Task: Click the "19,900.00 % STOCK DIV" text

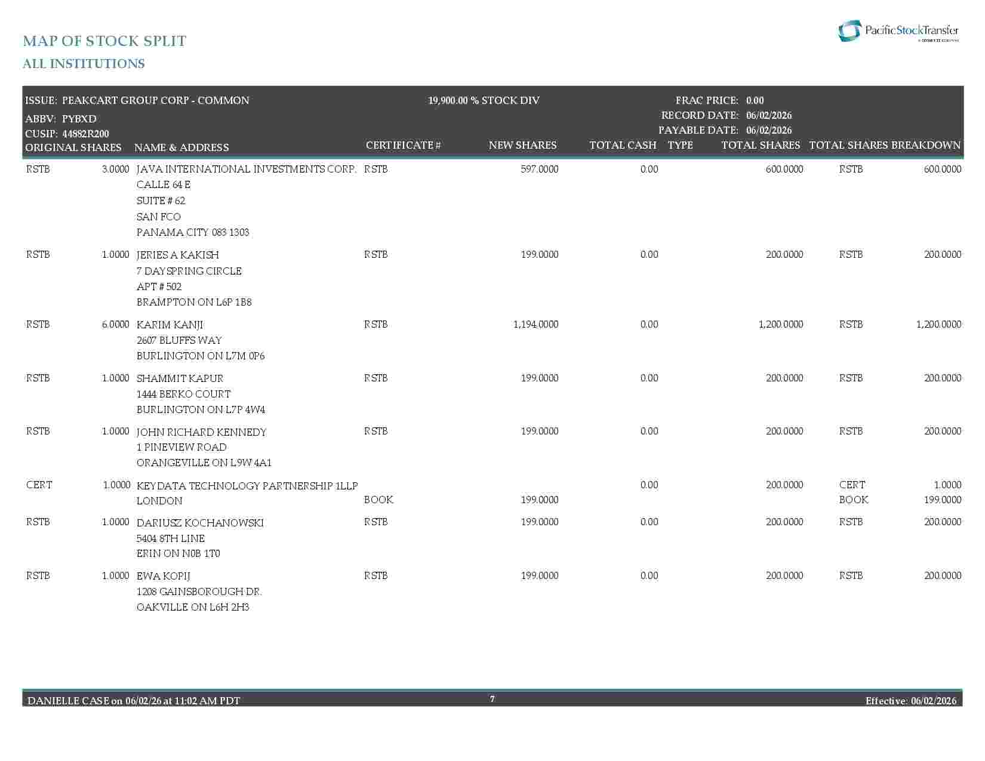Action: pyautogui.click(x=484, y=100)
